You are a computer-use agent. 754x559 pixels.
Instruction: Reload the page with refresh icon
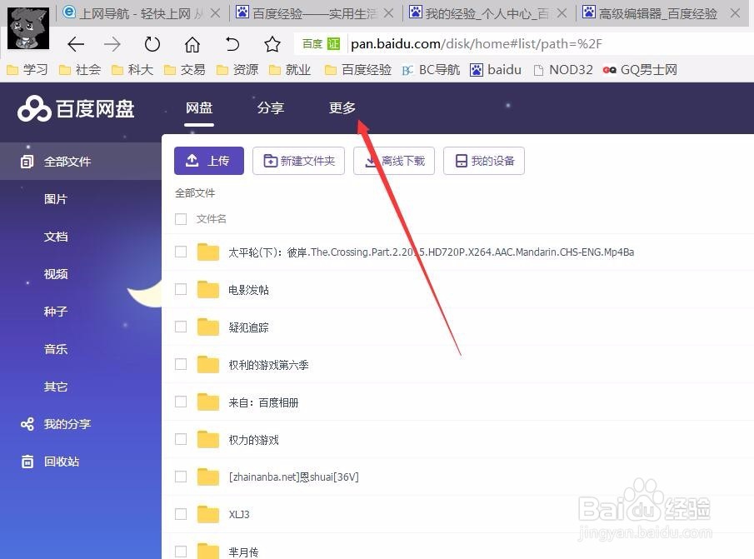tap(152, 44)
